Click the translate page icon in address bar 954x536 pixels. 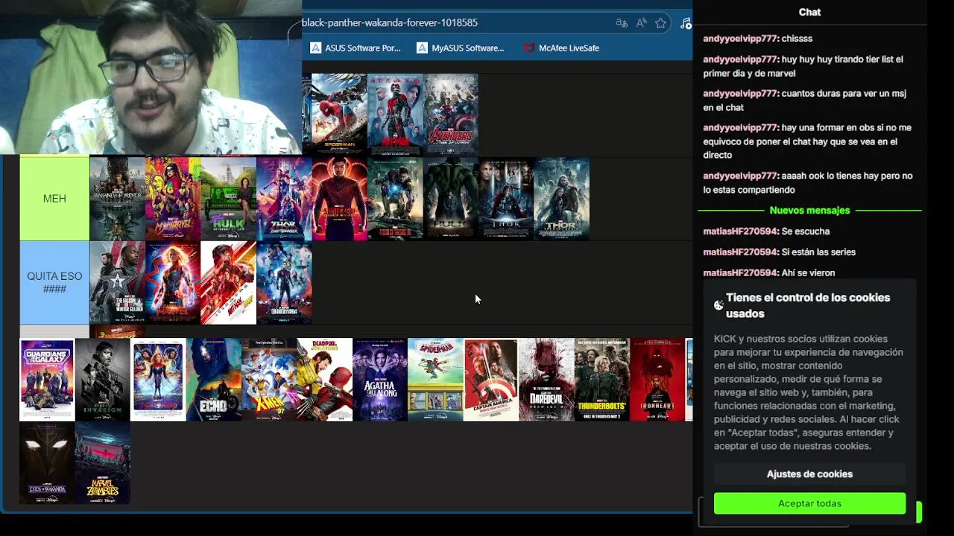[622, 23]
